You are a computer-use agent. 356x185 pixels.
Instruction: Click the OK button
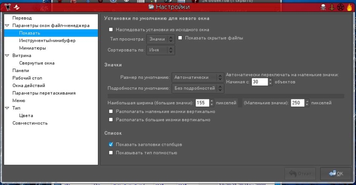click(336, 174)
